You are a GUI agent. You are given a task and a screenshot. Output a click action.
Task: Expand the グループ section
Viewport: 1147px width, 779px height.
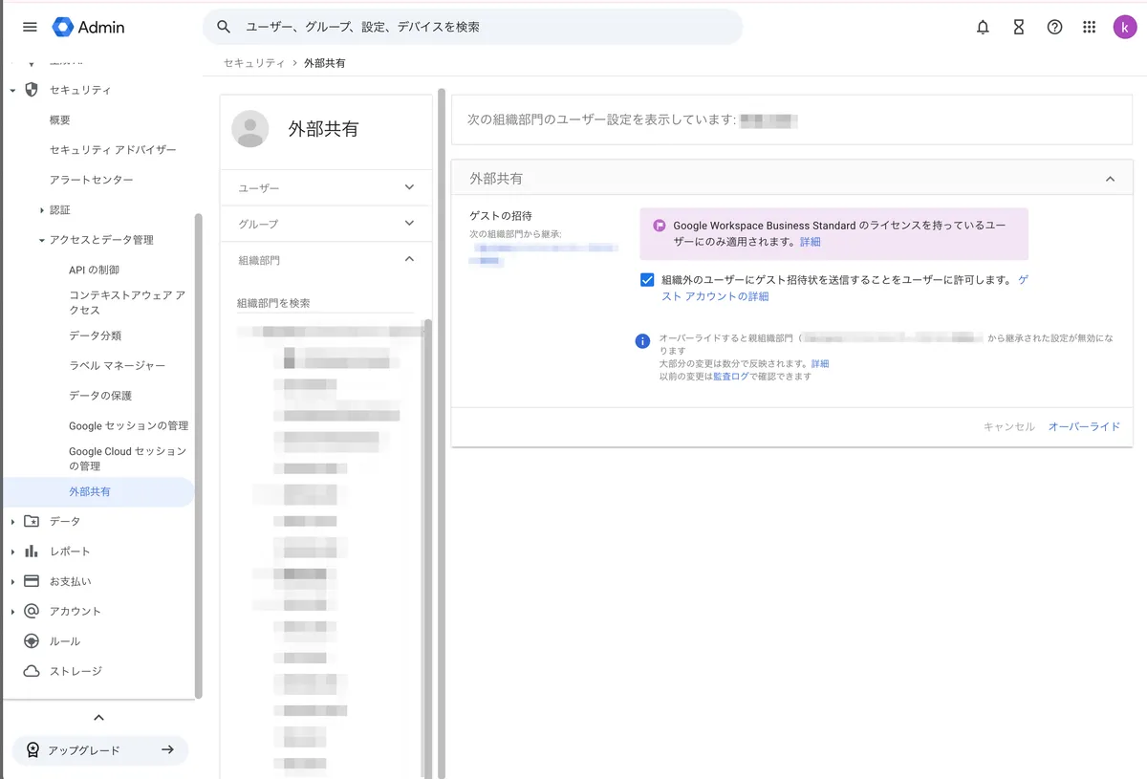(410, 223)
